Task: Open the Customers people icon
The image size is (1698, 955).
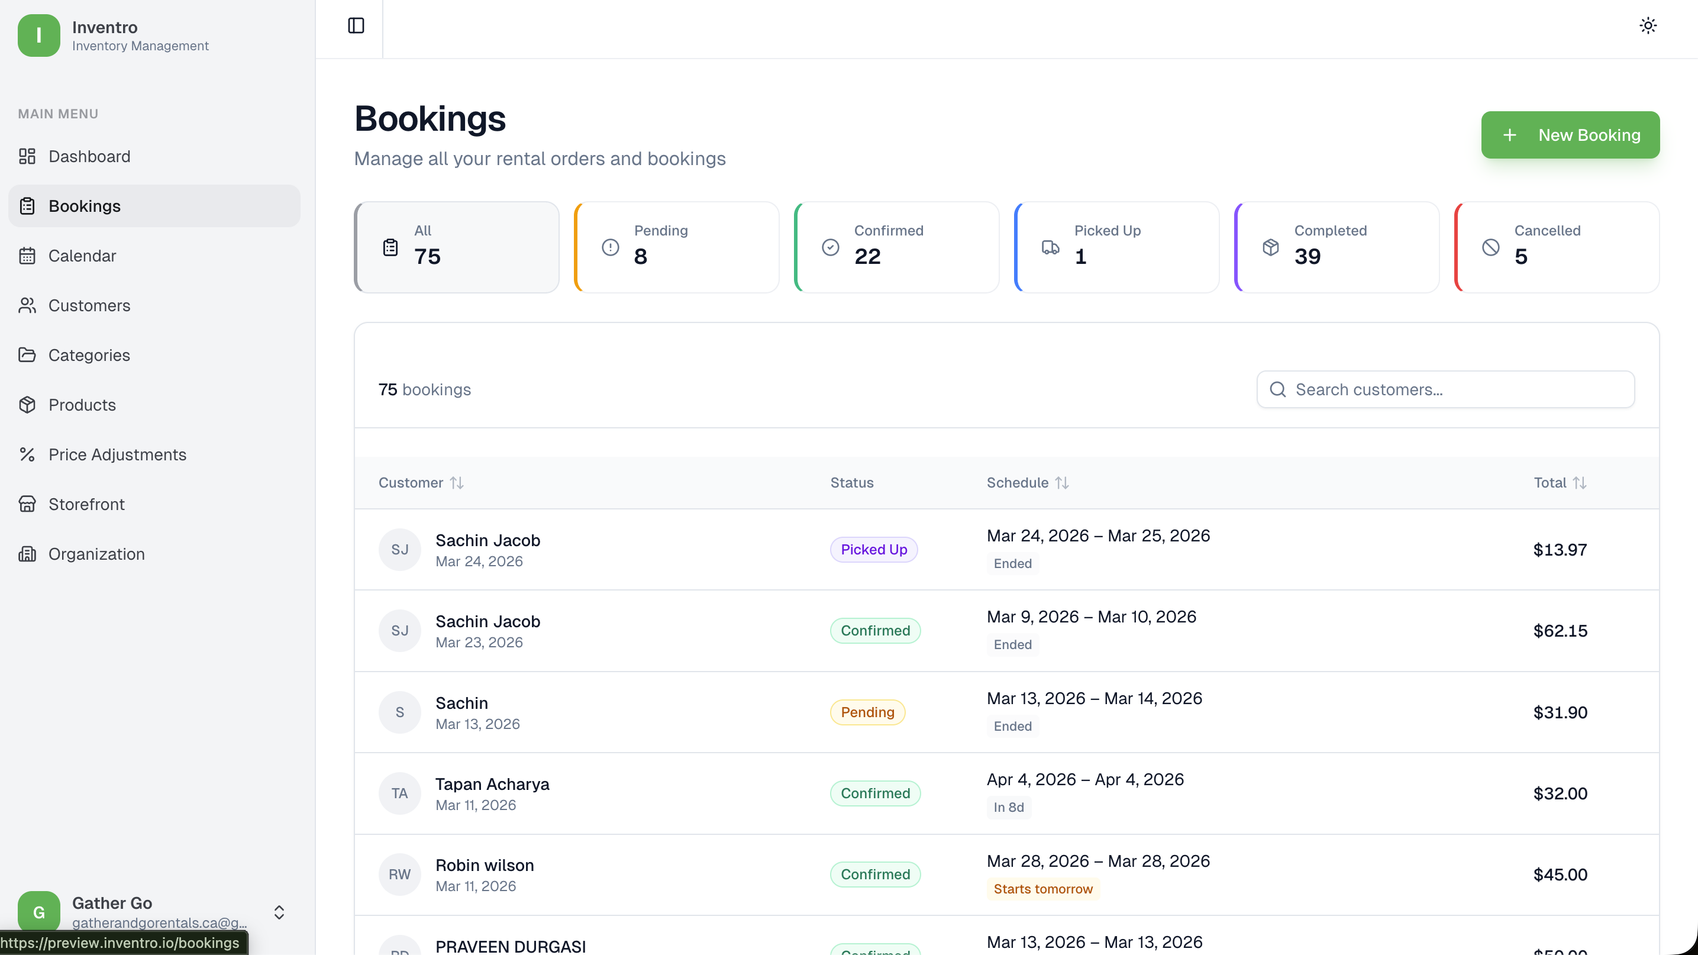Action: (x=27, y=305)
